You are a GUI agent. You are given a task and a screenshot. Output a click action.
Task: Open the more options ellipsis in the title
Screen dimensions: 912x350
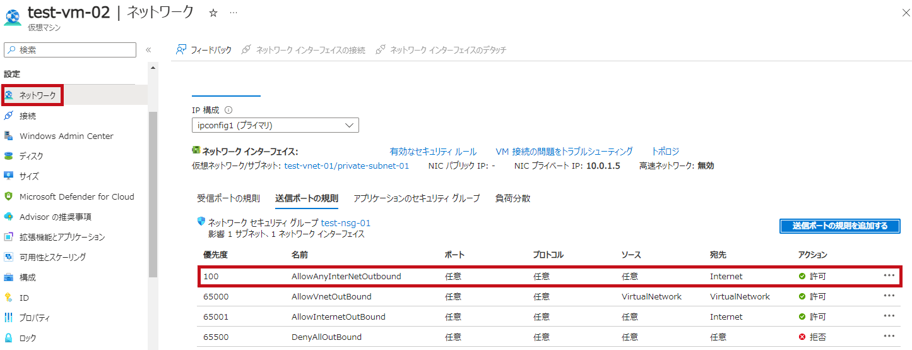(x=234, y=13)
